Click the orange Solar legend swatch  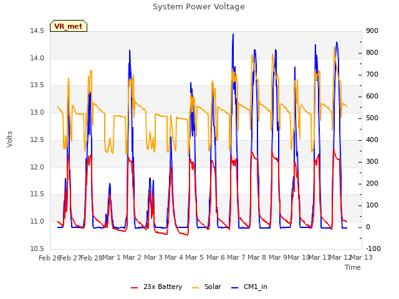195,288
